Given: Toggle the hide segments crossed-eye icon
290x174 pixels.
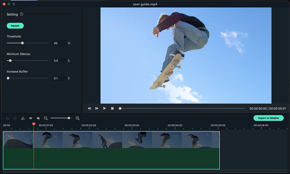Looking at the screenshot, I should [x=38, y=118].
